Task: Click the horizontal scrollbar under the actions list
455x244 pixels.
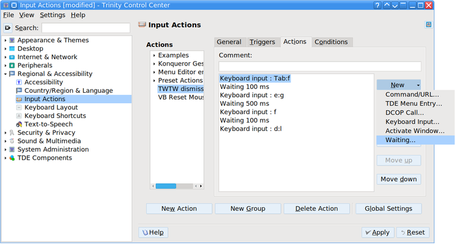Action: click(177, 186)
